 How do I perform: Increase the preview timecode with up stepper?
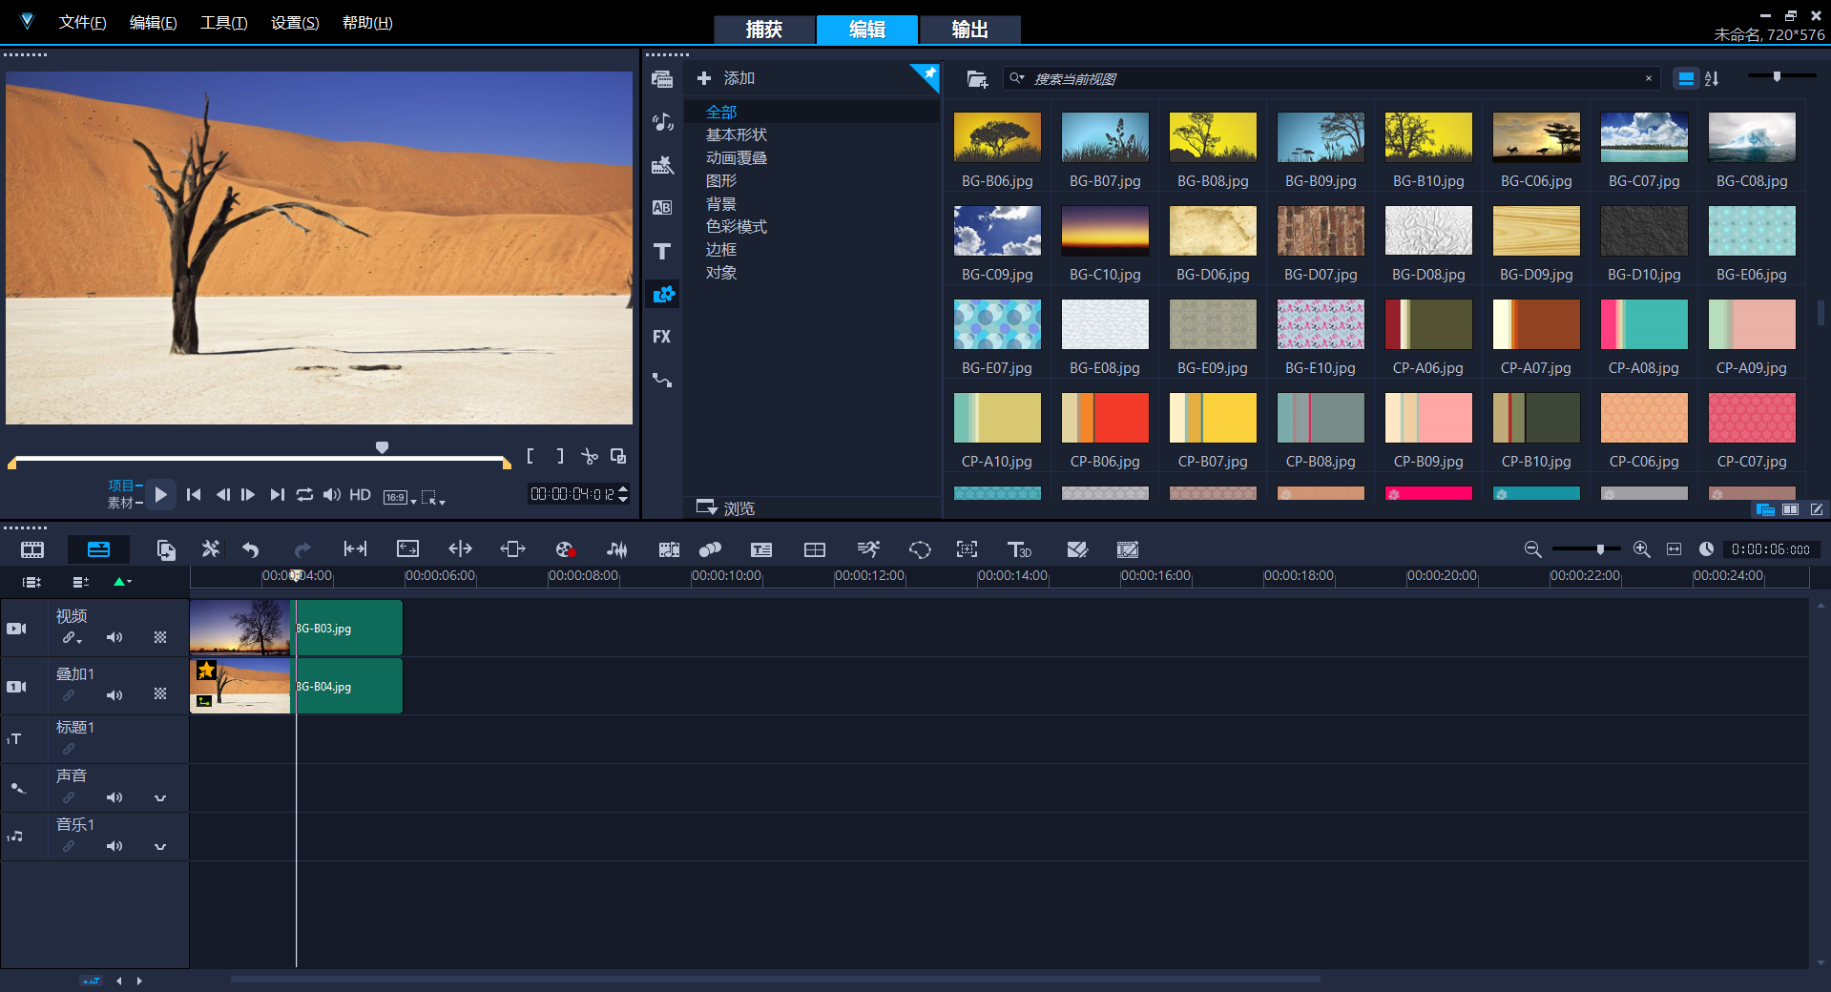[623, 489]
